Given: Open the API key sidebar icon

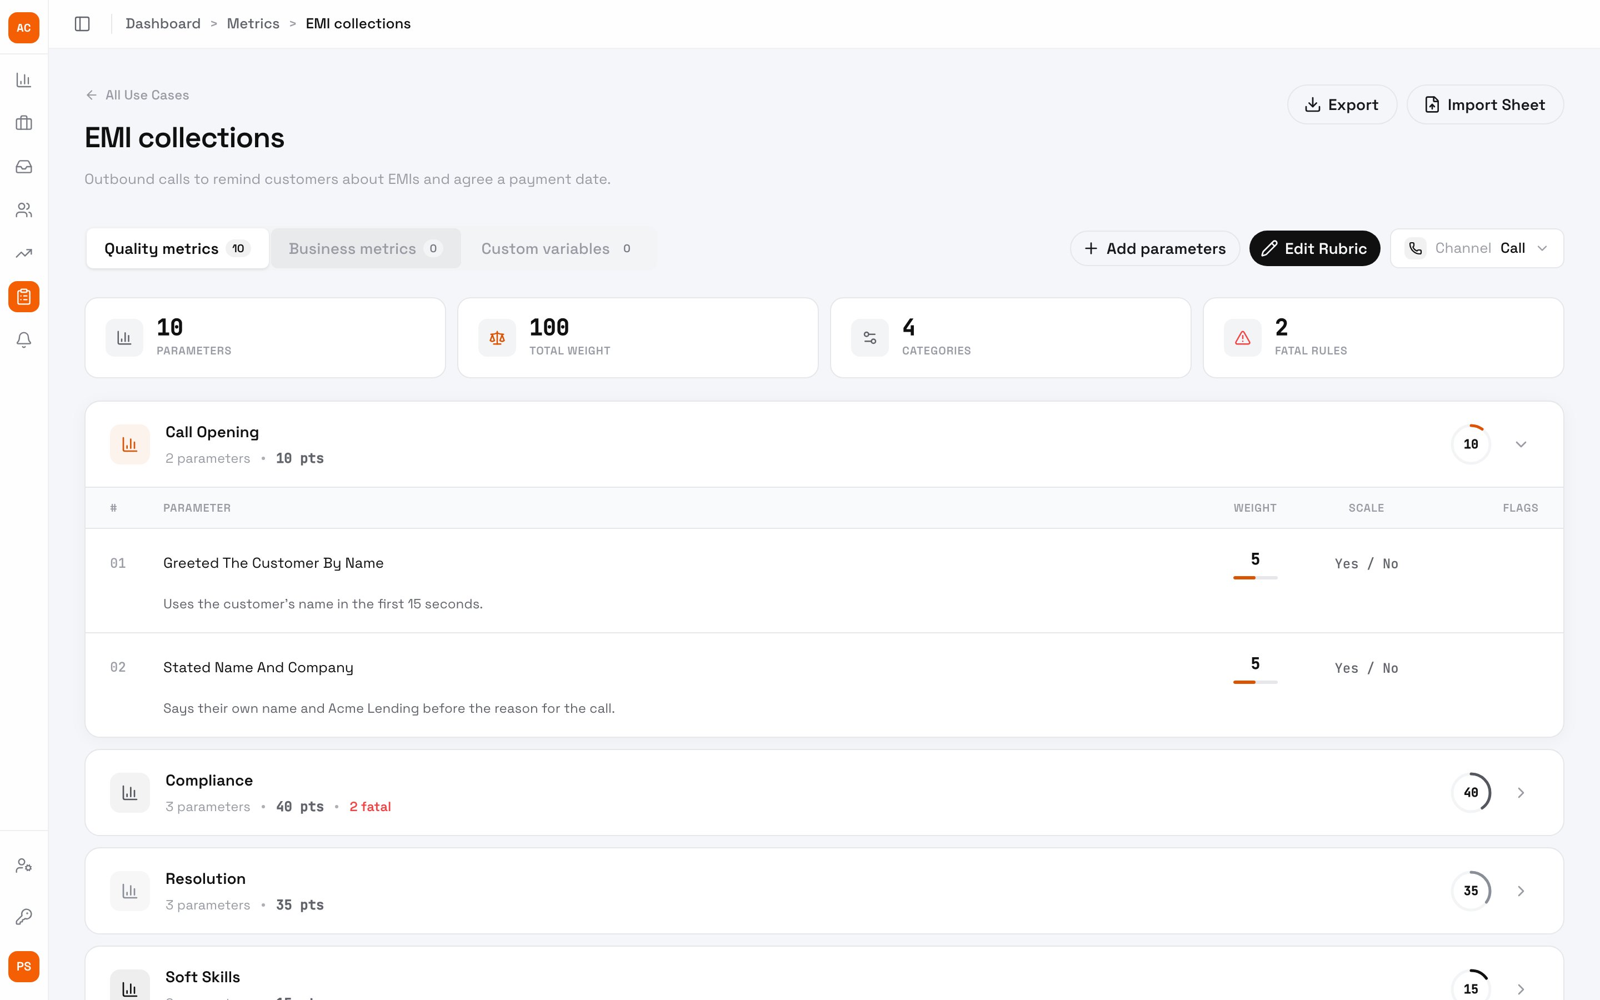Looking at the screenshot, I should [x=24, y=917].
